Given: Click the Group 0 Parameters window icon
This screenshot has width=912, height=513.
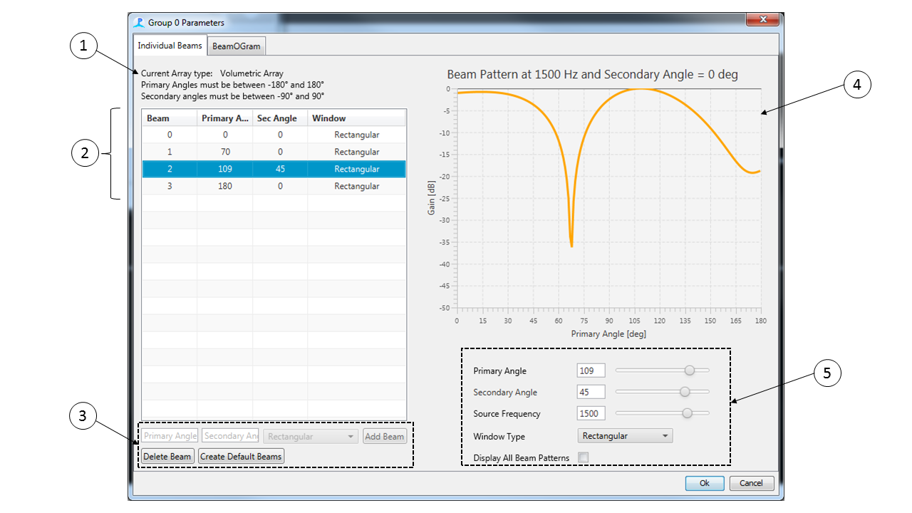Looking at the screenshot, I should coord(139,22).
